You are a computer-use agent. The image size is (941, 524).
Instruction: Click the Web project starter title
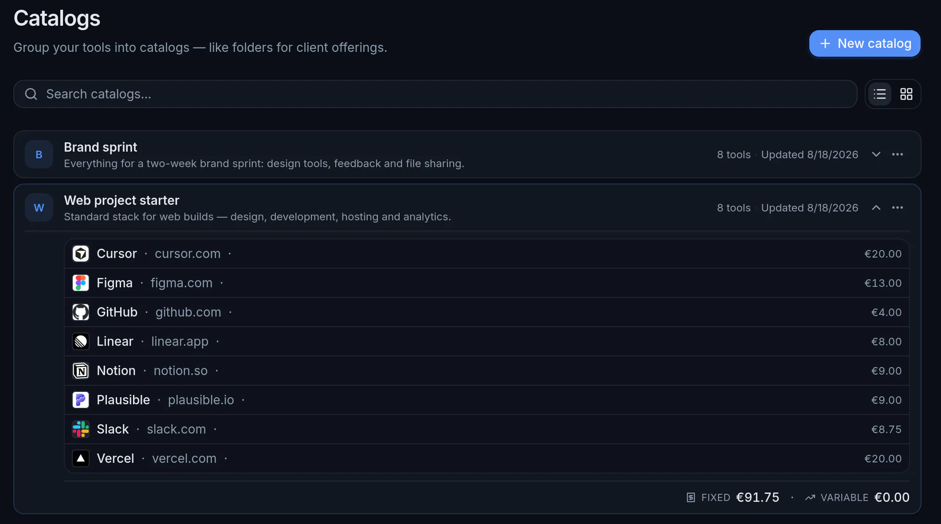tap(122, 200)
